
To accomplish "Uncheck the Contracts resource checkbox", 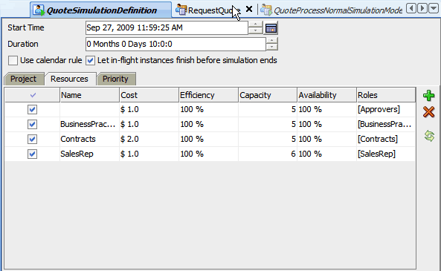I will pos(32,139).
